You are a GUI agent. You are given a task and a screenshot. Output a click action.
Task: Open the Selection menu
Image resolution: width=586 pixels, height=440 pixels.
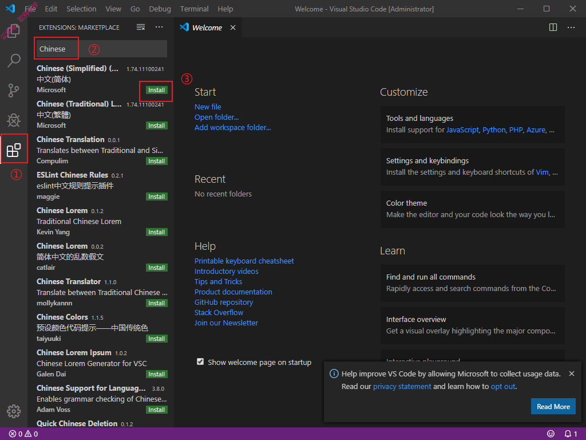click(x=81, y=9)
